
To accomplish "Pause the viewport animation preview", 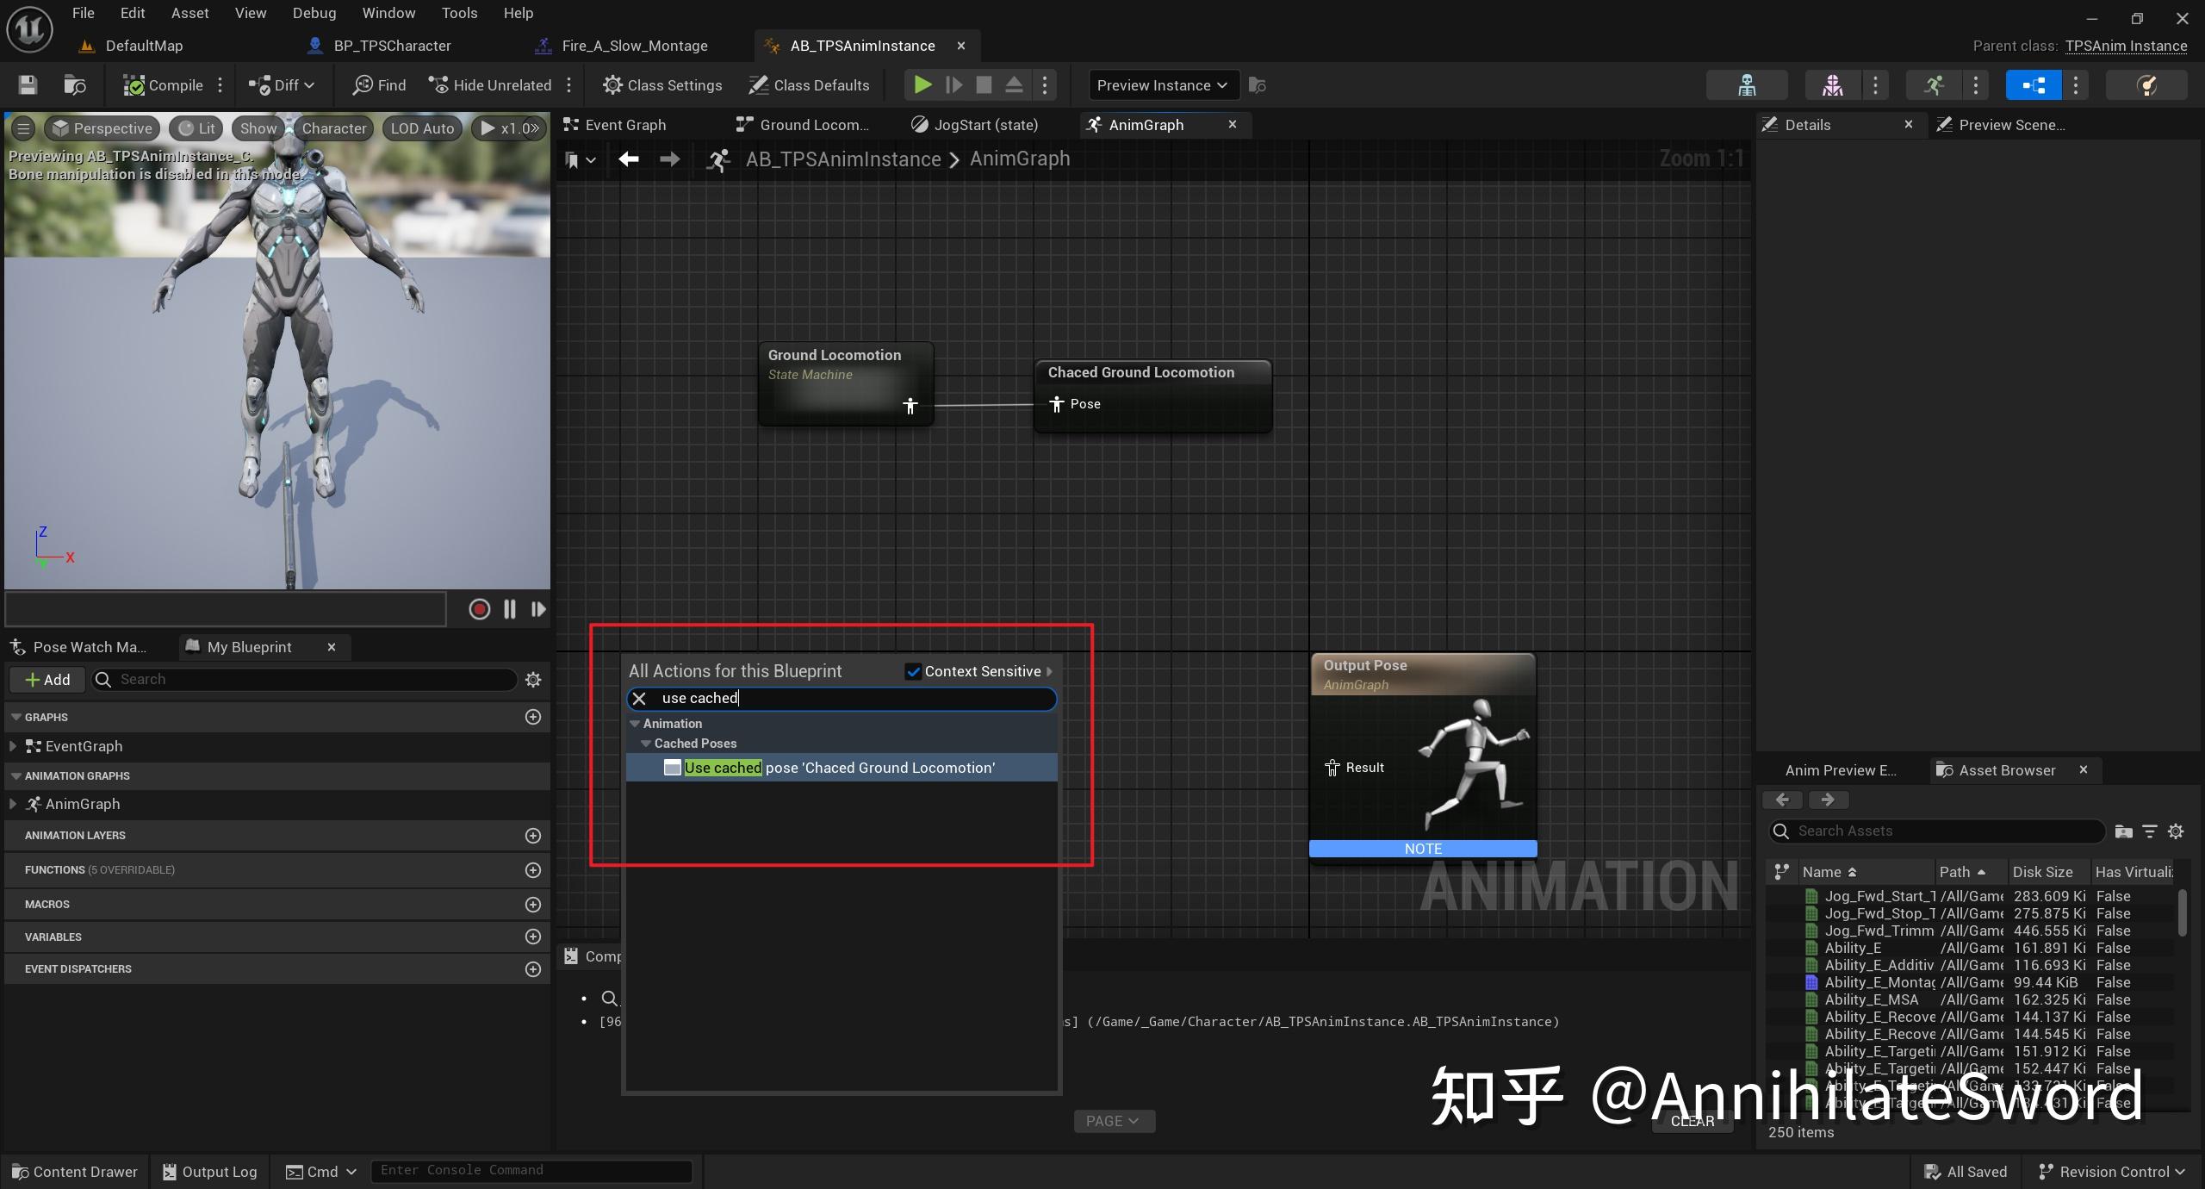I will 510,609.
